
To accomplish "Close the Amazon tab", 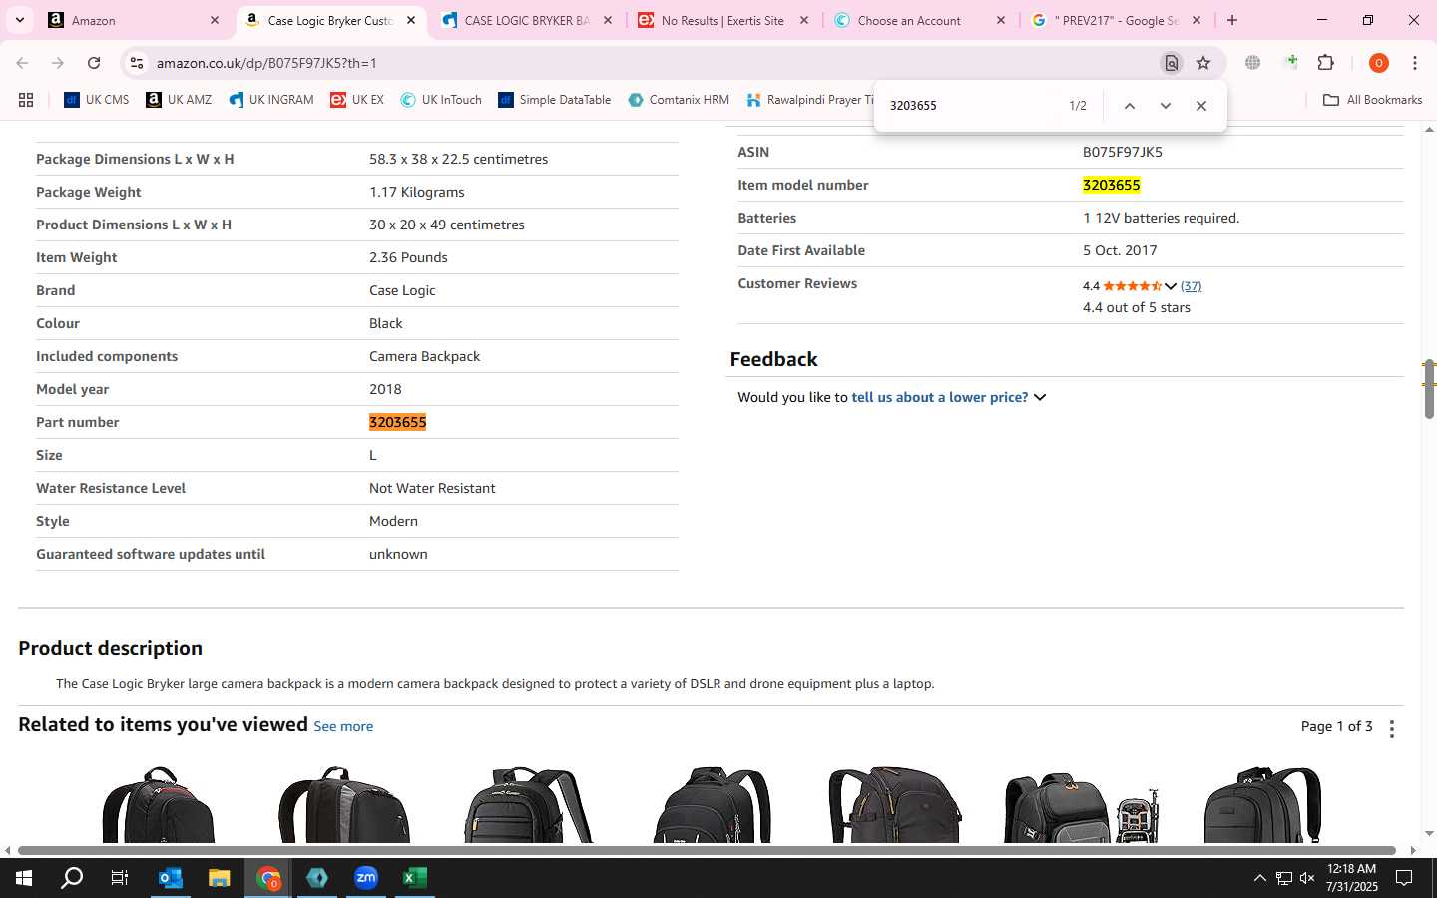I will point(215,20).
